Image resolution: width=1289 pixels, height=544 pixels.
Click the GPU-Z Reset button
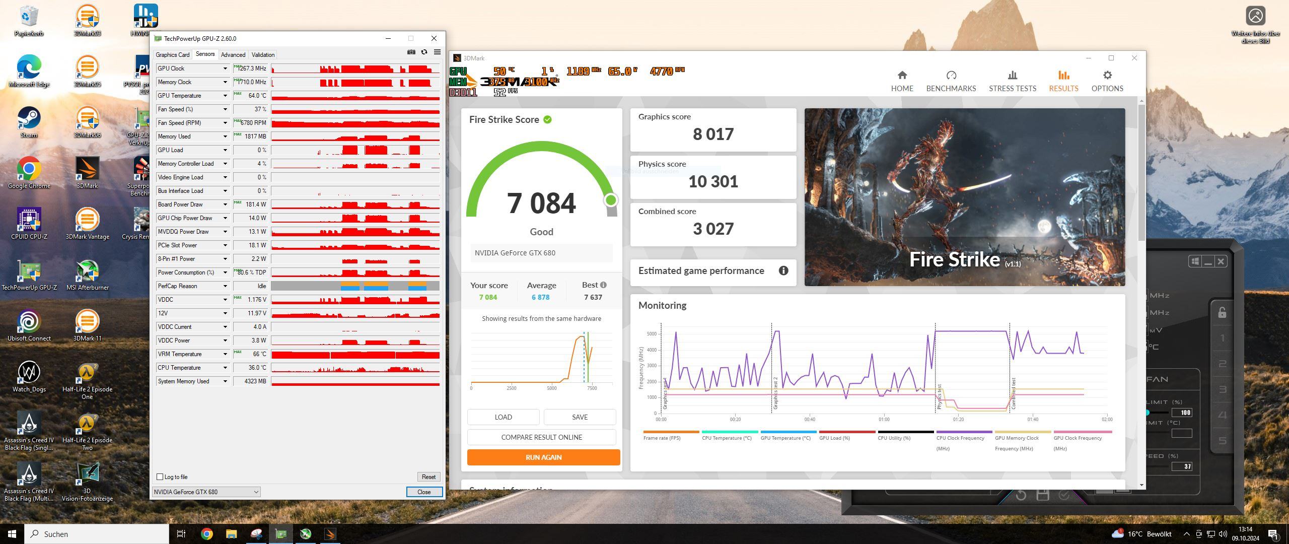(428, 477)
